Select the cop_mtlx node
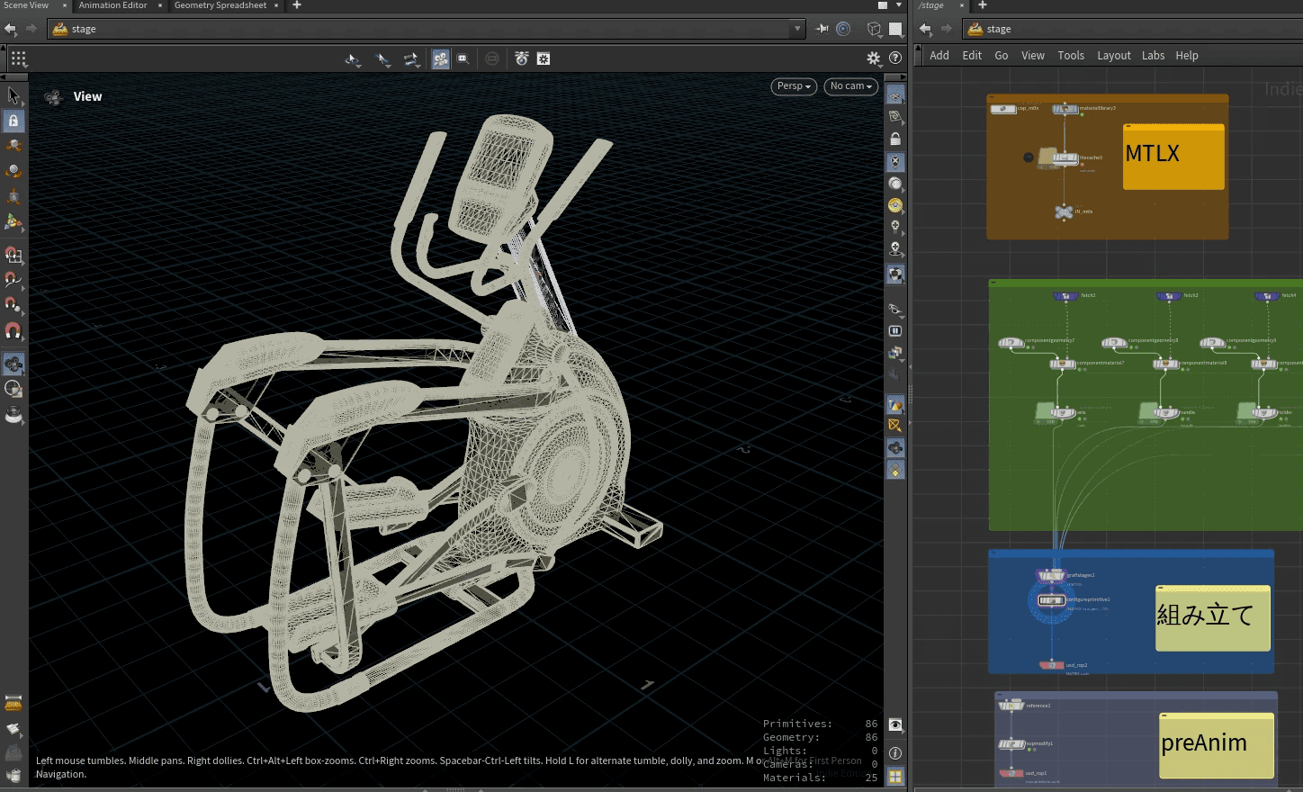1303x792 pixels. pos(1003,109)
